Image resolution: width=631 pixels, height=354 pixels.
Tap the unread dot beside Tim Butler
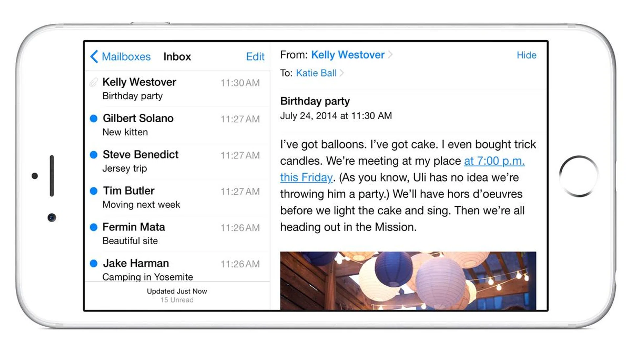(x=94, y=191)
